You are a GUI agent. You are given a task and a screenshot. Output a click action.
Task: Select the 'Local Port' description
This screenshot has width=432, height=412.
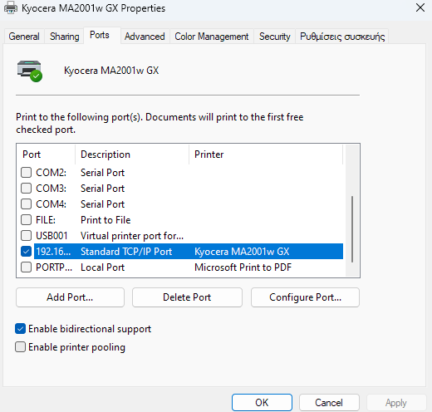coord(102,267)
